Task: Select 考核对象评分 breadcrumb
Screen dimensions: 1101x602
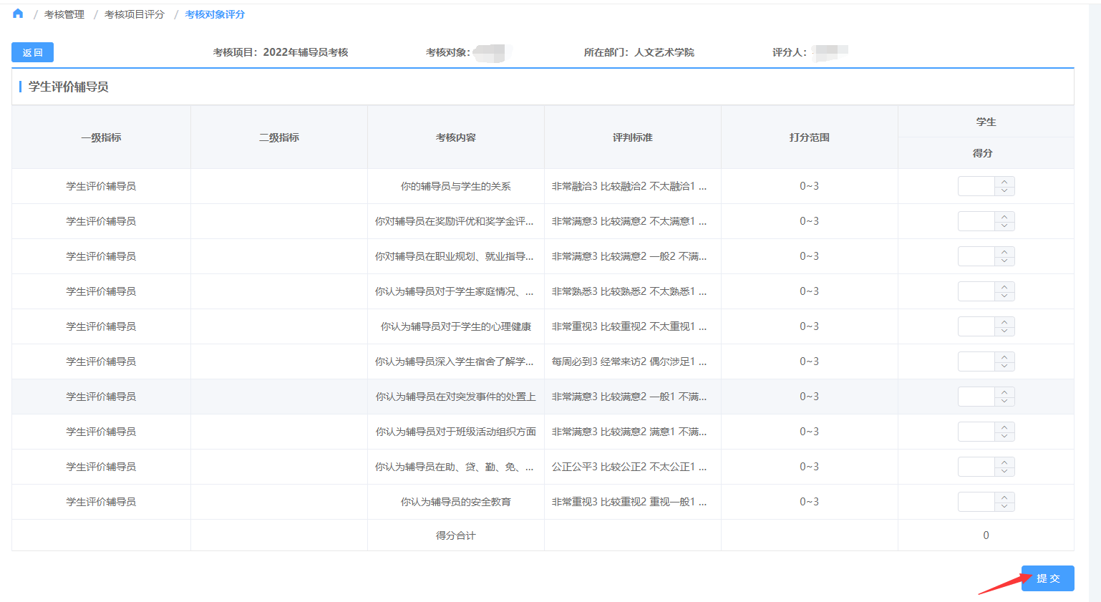Action: tap(215, 14)
